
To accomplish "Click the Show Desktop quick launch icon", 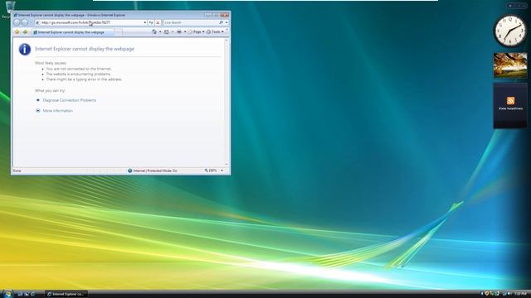I will pyautogui.click(x=20, y=295).
